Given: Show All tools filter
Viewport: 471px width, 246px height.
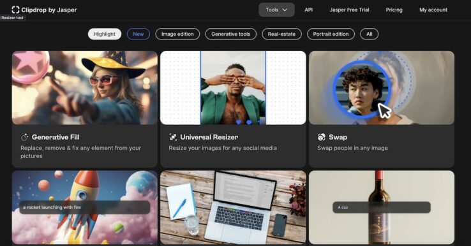Looking at the screenshot, I should (x=369, y=34).
